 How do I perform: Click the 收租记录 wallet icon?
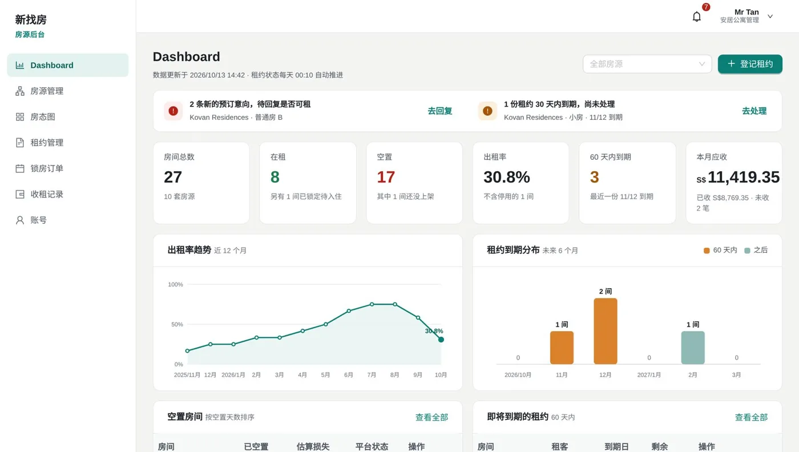tap(20, 194)
